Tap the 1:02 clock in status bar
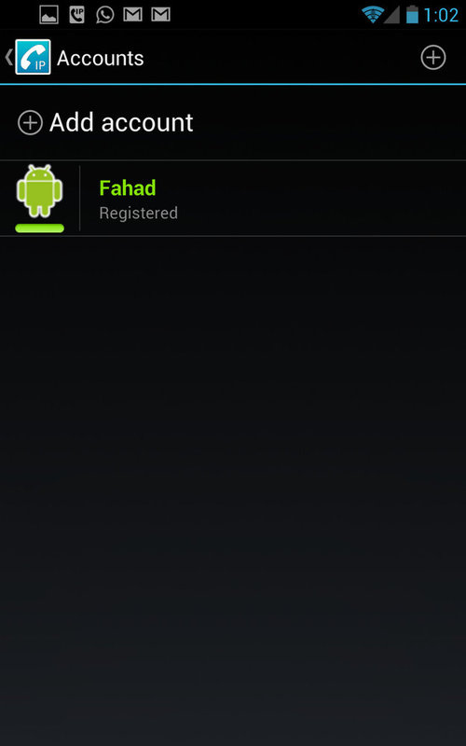The height and width of the screenshot is (746, 466). point(441,15)
